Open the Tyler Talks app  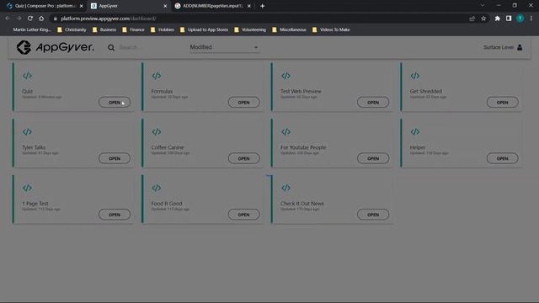click(115, 158)
